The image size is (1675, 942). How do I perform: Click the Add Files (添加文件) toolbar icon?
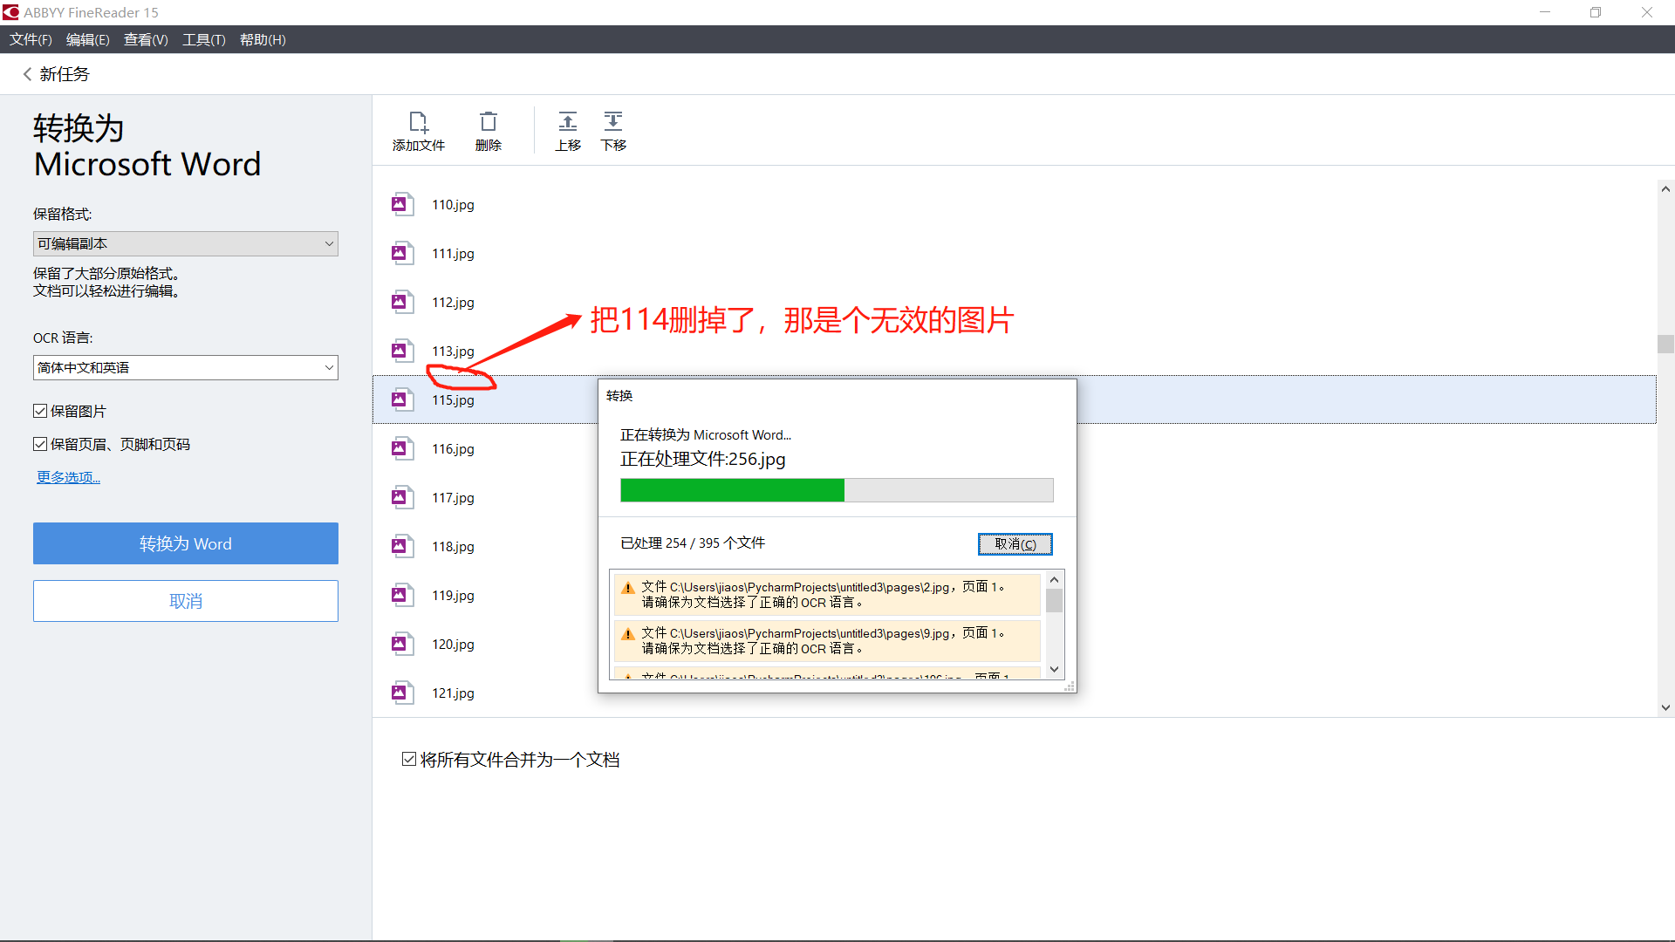tap(419, 122)
